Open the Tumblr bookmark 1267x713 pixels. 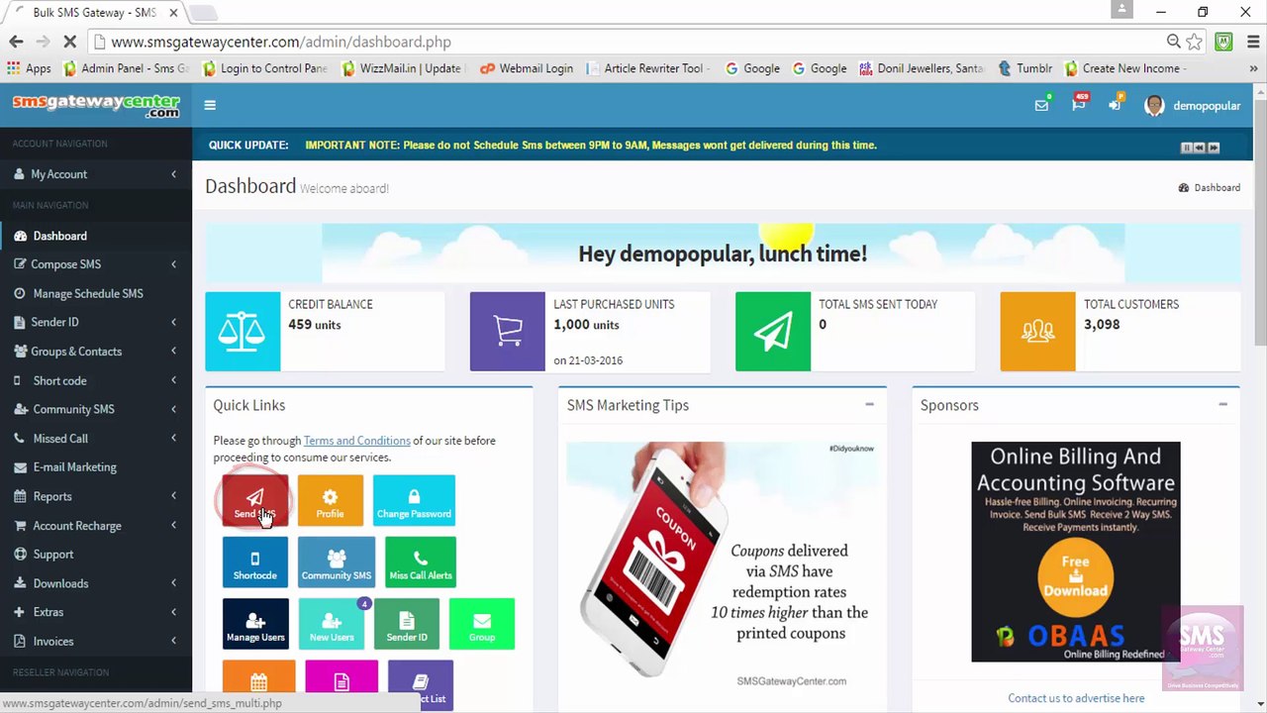(x=1024, y=68)
